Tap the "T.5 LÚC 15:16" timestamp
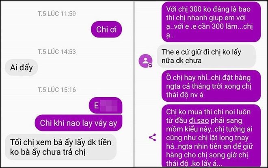This screenshot has height=168, width=268. click(57, 90)
